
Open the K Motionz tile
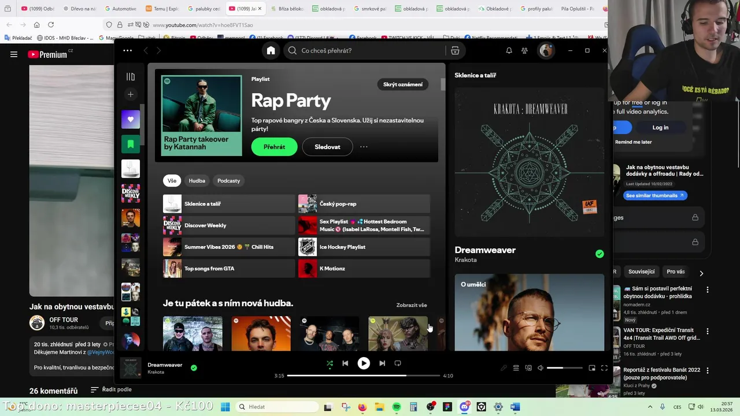(x=364, y=269)
